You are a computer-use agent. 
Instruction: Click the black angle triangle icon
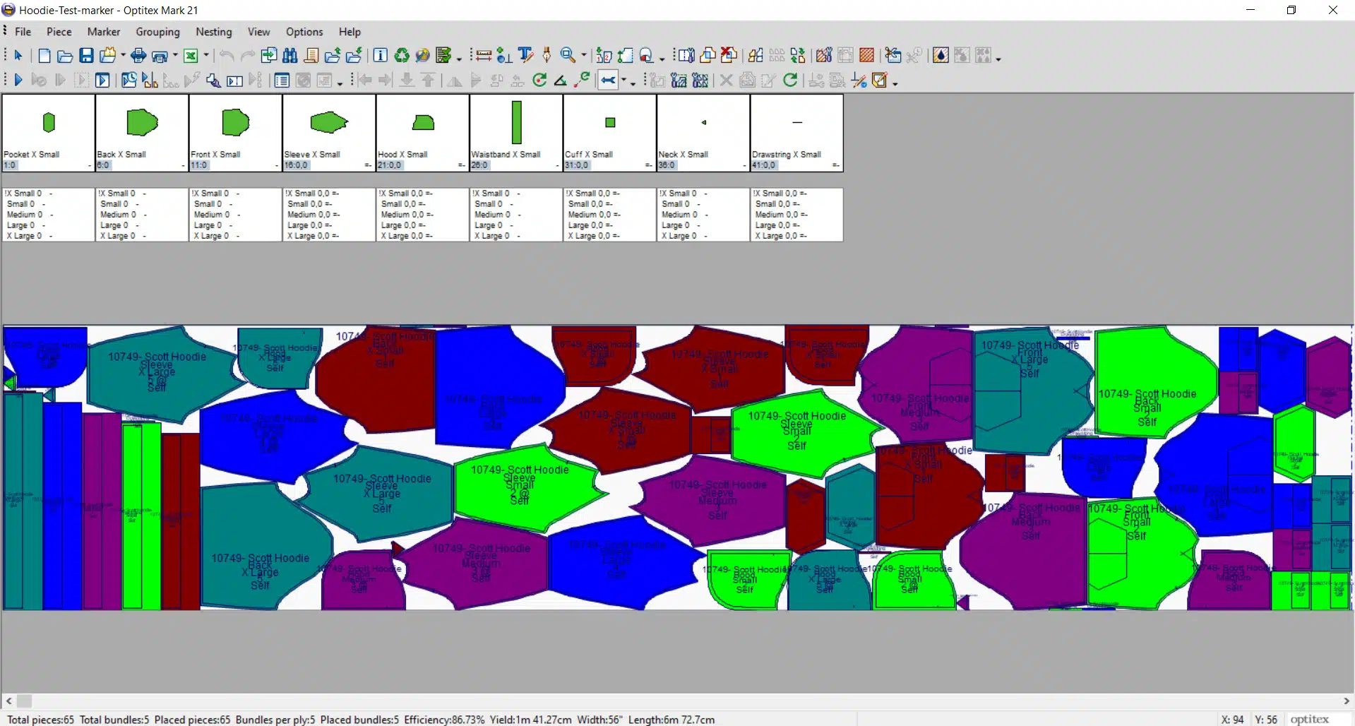click(x=561, y=81)
